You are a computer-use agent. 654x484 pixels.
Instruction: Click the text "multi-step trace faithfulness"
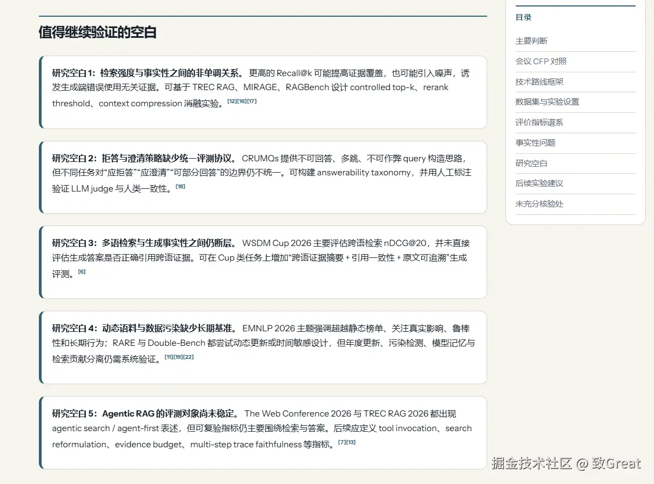point(246,445)
